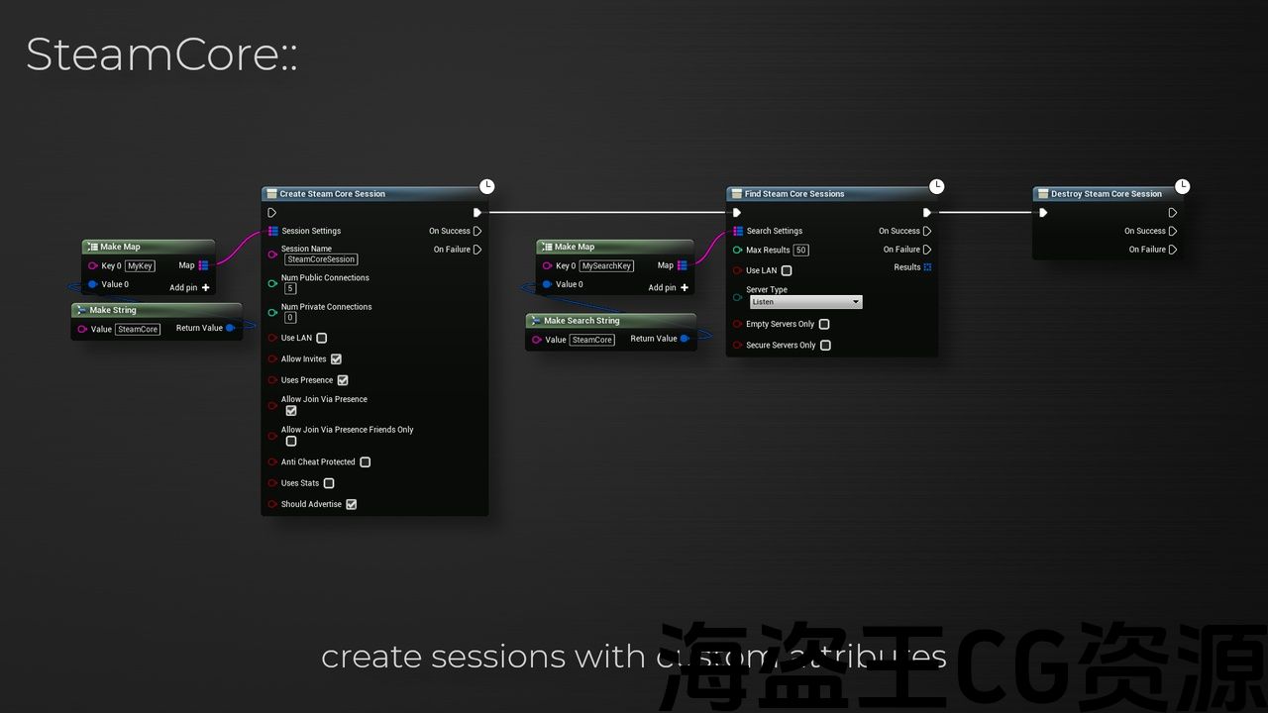Enable the Anti Cheat Protected checkbox
Image resolution: width=1268 pixels, height=713 pixels.
pos(365,462)
